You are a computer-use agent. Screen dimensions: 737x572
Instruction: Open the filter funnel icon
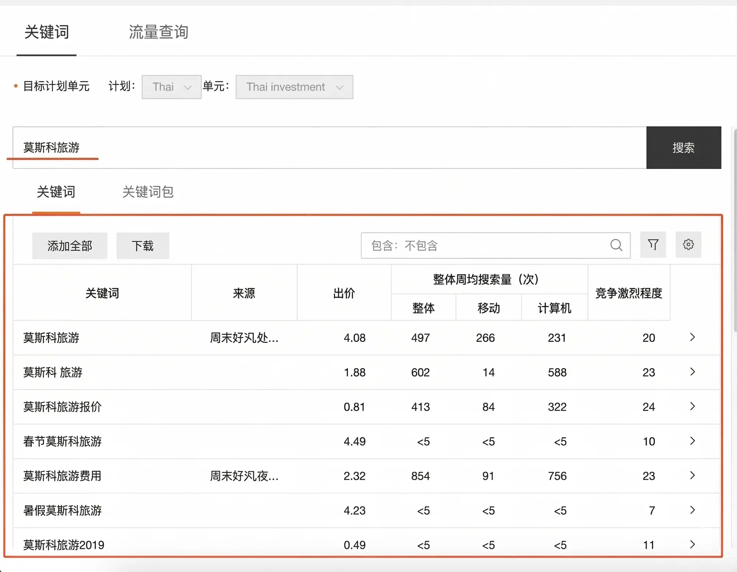pyautogui.click(x=653, y=245)
